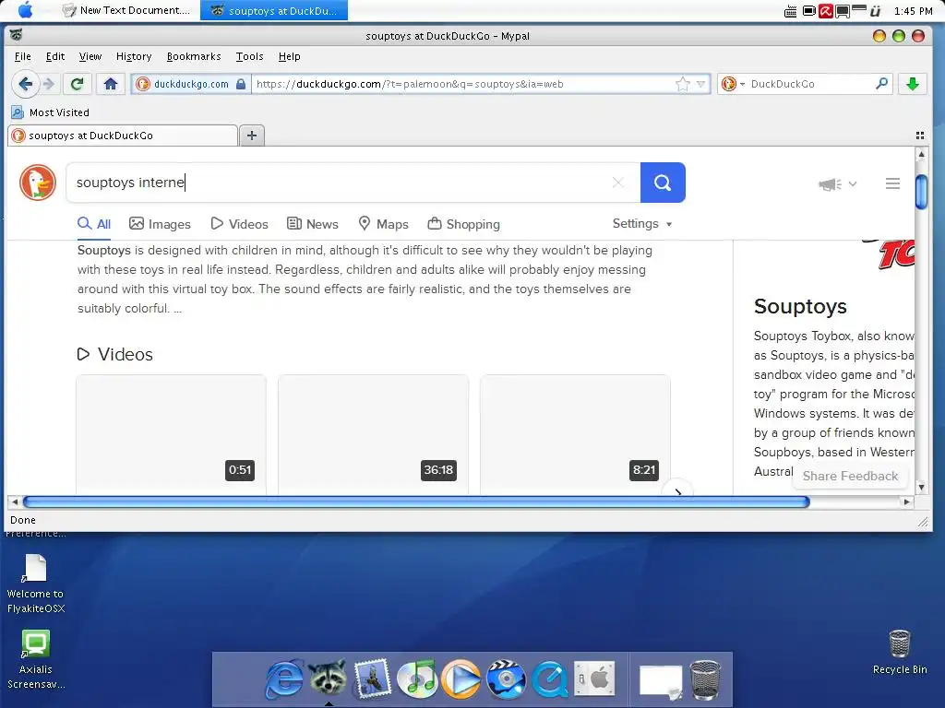Bookmark this page with the star

[682, 84]
